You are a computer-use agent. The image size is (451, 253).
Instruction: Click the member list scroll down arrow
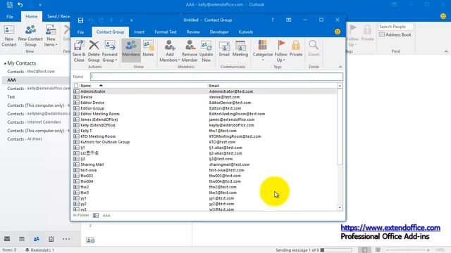[x=340, y=207]
